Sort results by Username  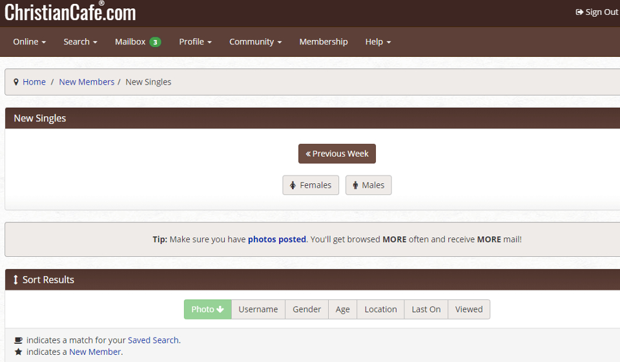pos(258,310)
